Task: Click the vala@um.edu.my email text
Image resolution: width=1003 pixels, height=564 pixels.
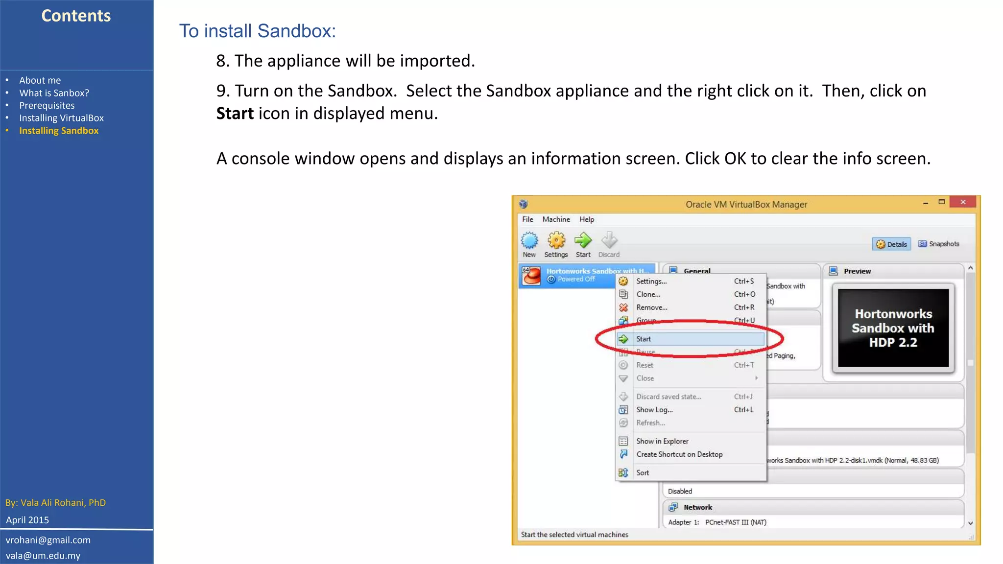Action: tap(43, 556)
